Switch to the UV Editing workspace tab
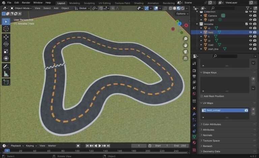The image size is (259, 158). pos(105,3)
